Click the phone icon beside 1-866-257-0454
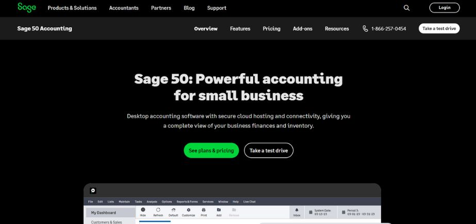The image size is (476, 224). [365, 28]
